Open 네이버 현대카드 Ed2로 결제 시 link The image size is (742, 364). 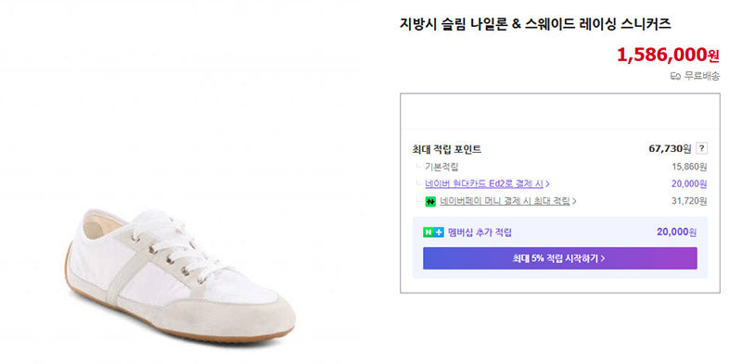point(484,184)
